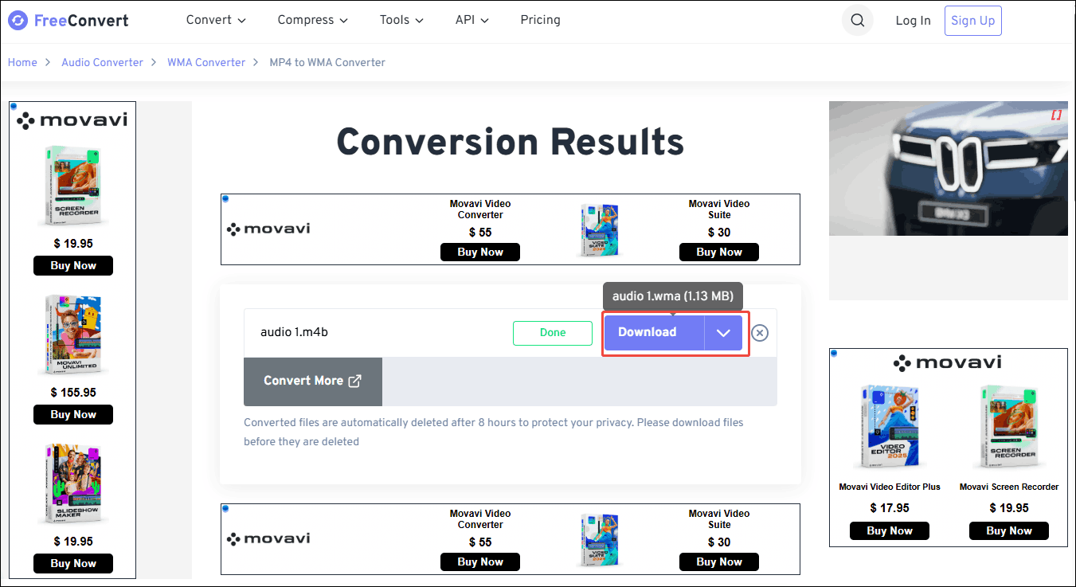Buy Now for Video Converter, bottom banner
Image resolution: width=1076 pixels, height=587 pixels.
[x=480, y=562]
